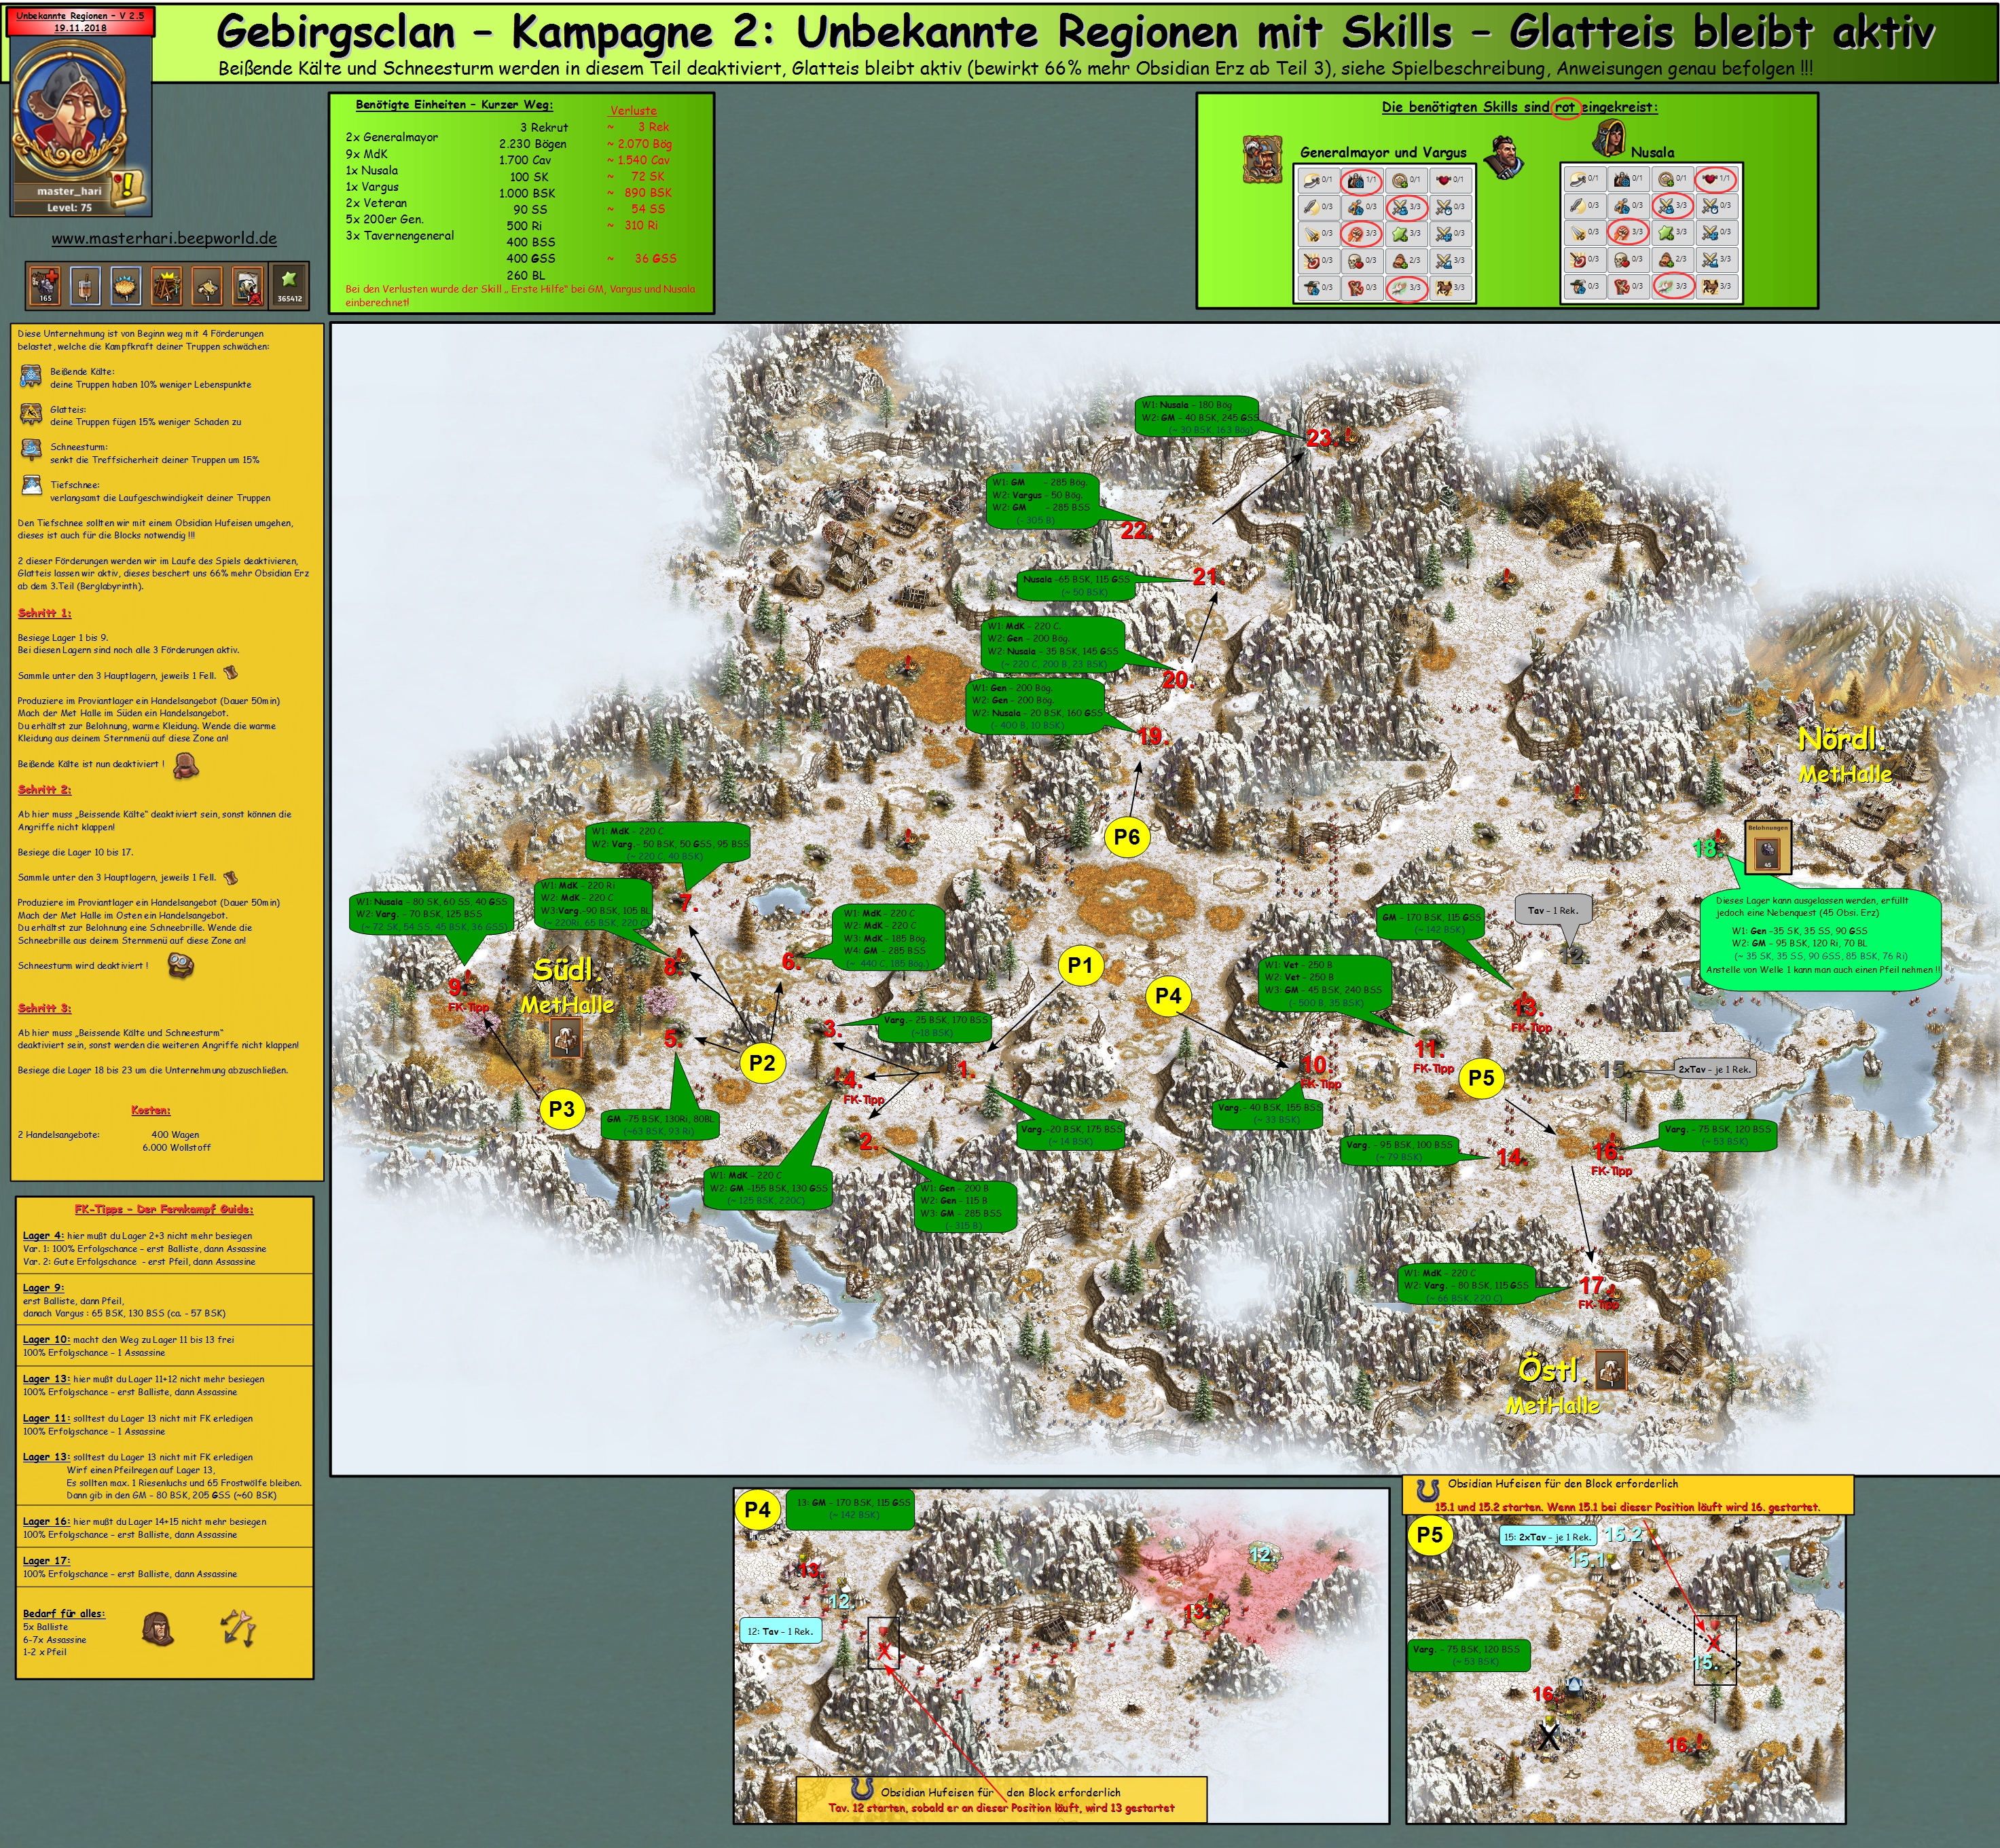The image size is (2000, 1848).
Task: Click the warm fur coat icon in Schritt 1
Action: (x=186, y=765)
